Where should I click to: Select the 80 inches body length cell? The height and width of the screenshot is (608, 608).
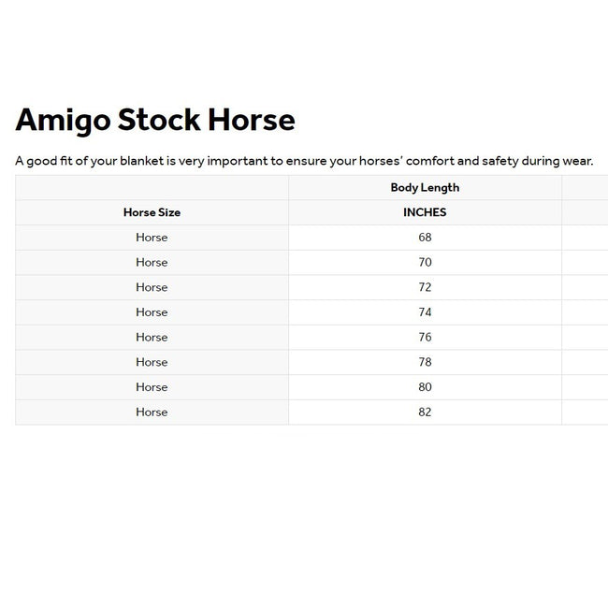pos(425,387)
